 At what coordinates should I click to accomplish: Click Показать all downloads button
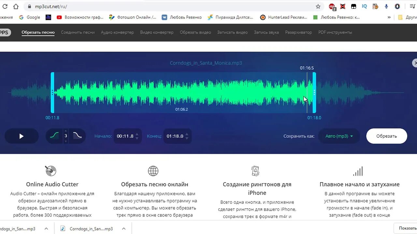(x=406, y=228)
